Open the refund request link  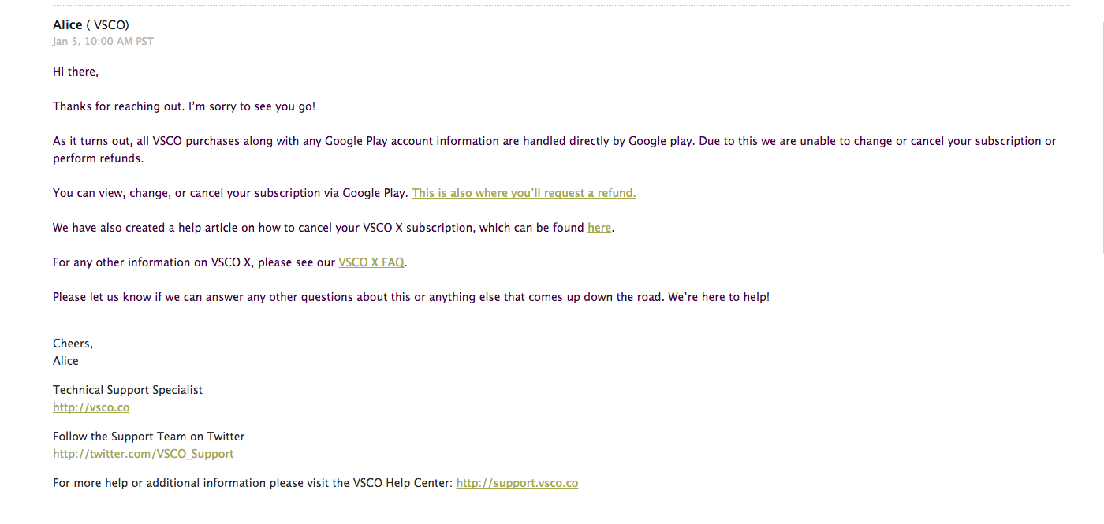(524, 193)
